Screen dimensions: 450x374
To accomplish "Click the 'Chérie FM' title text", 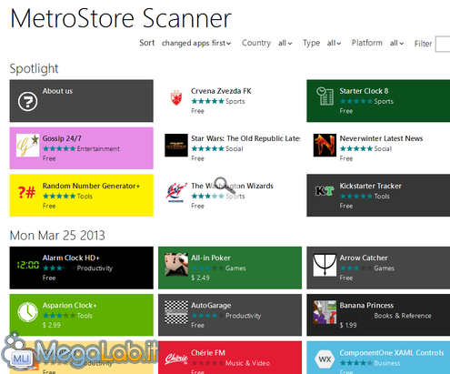I will [x=208, y=353].
